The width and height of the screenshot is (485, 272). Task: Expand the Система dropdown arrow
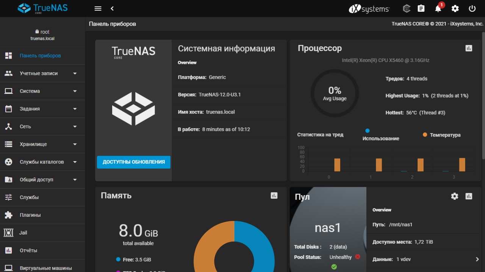click(x=75, y=91)
